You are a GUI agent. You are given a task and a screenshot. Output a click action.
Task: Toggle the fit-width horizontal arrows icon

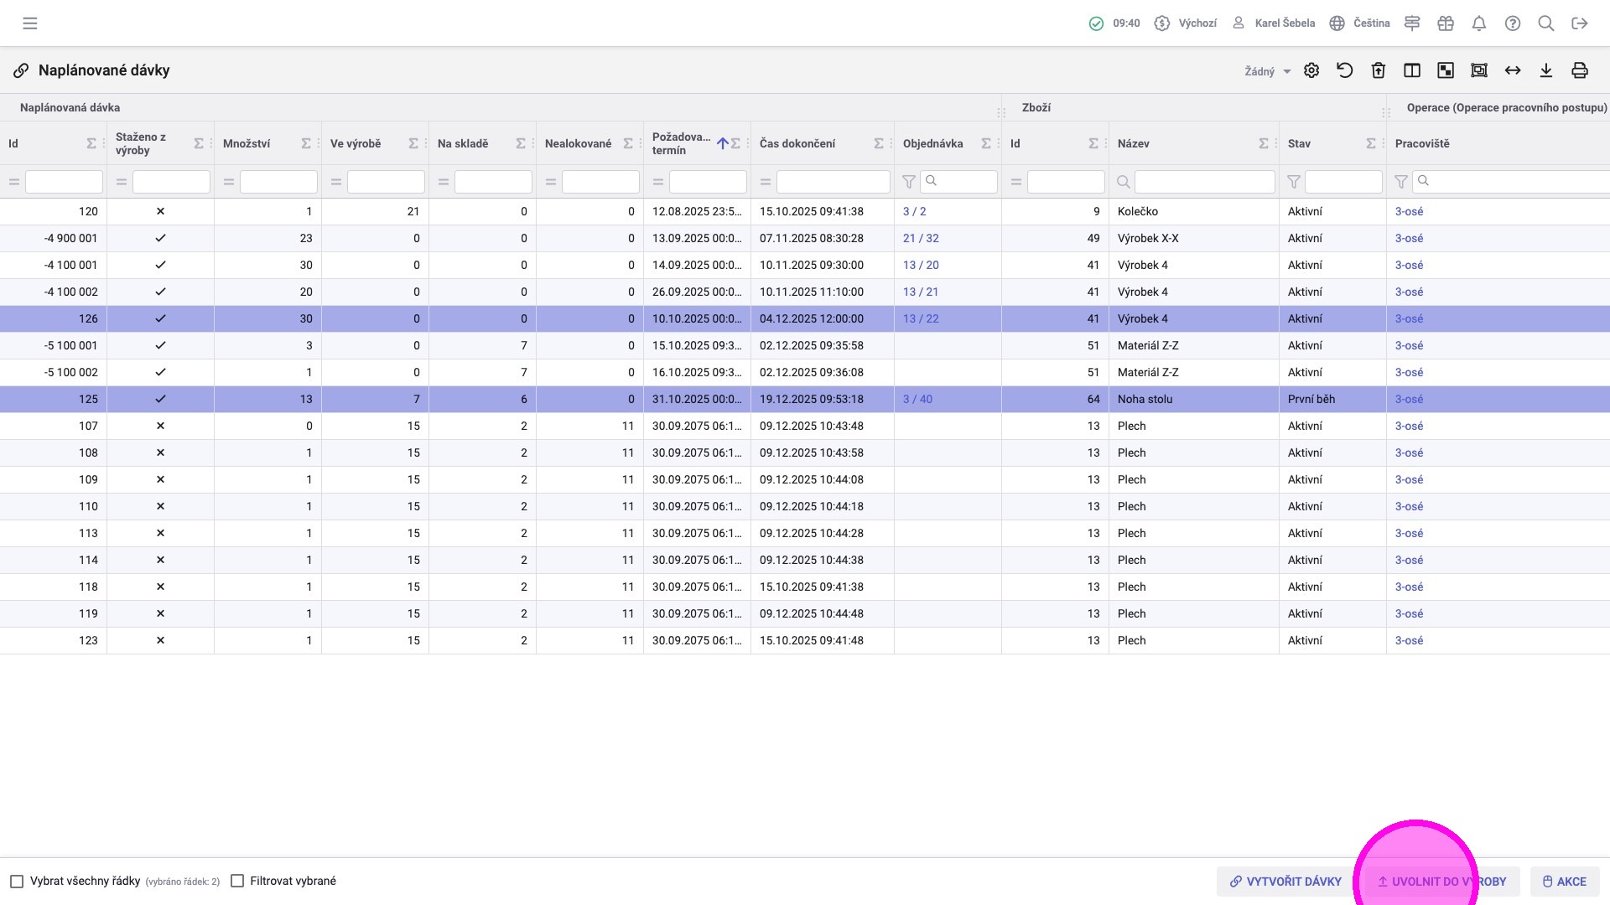1513,70
